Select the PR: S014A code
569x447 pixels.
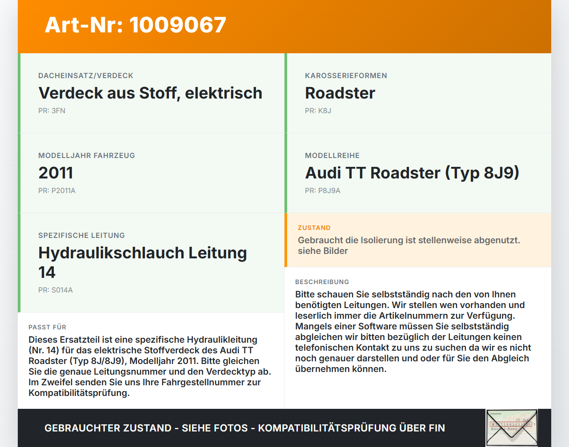click(56, 290)
